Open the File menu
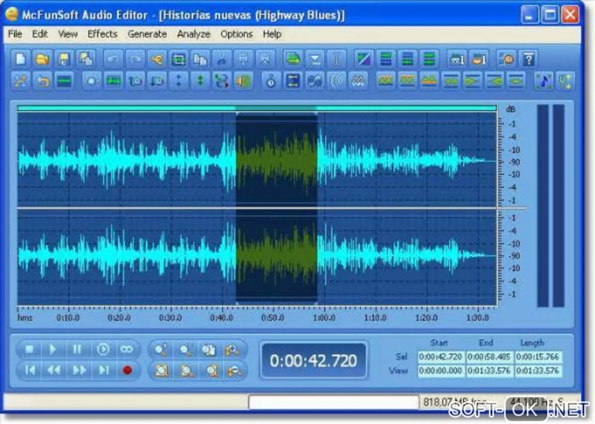The height and width of the screenshot is (424, 595). tap(15, 34)
